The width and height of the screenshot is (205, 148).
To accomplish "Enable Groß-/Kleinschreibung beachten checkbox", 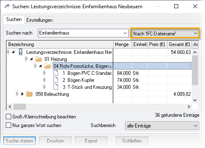I will pos(9,117).
